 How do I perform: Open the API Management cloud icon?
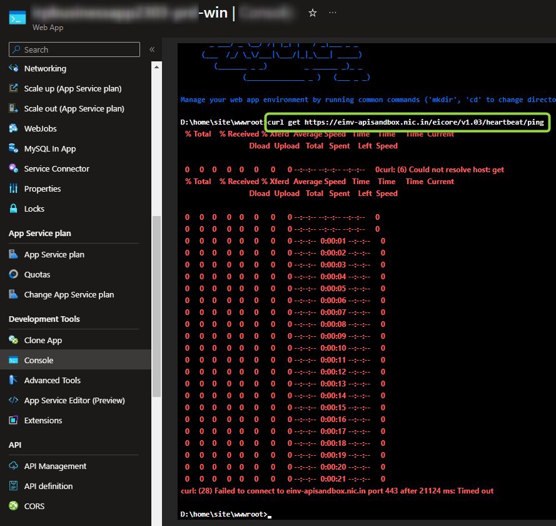coord(13,466)
